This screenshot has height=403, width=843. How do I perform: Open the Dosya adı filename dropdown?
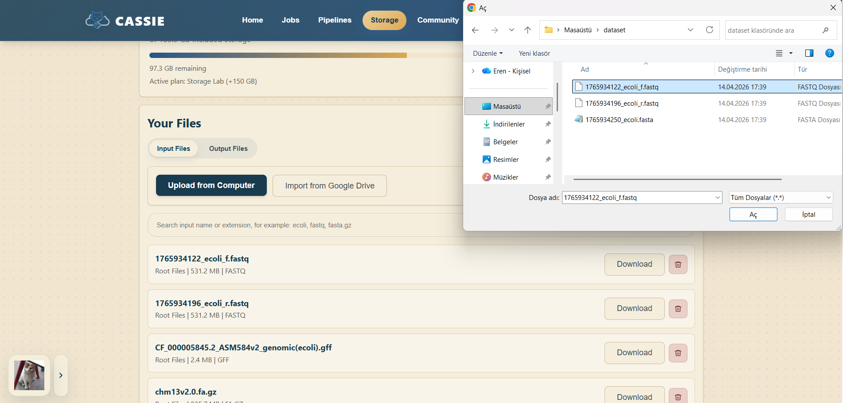718,197
